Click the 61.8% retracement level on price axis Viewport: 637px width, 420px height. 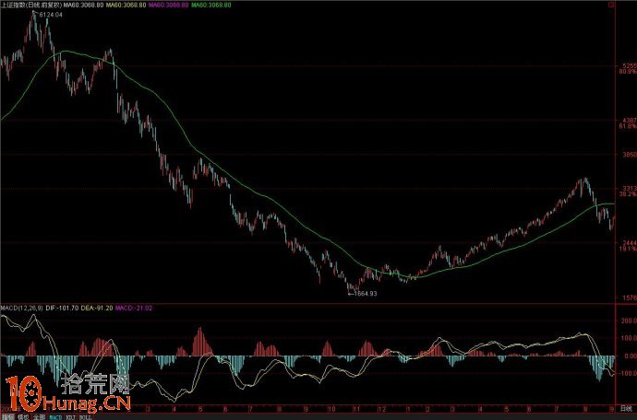626,127
